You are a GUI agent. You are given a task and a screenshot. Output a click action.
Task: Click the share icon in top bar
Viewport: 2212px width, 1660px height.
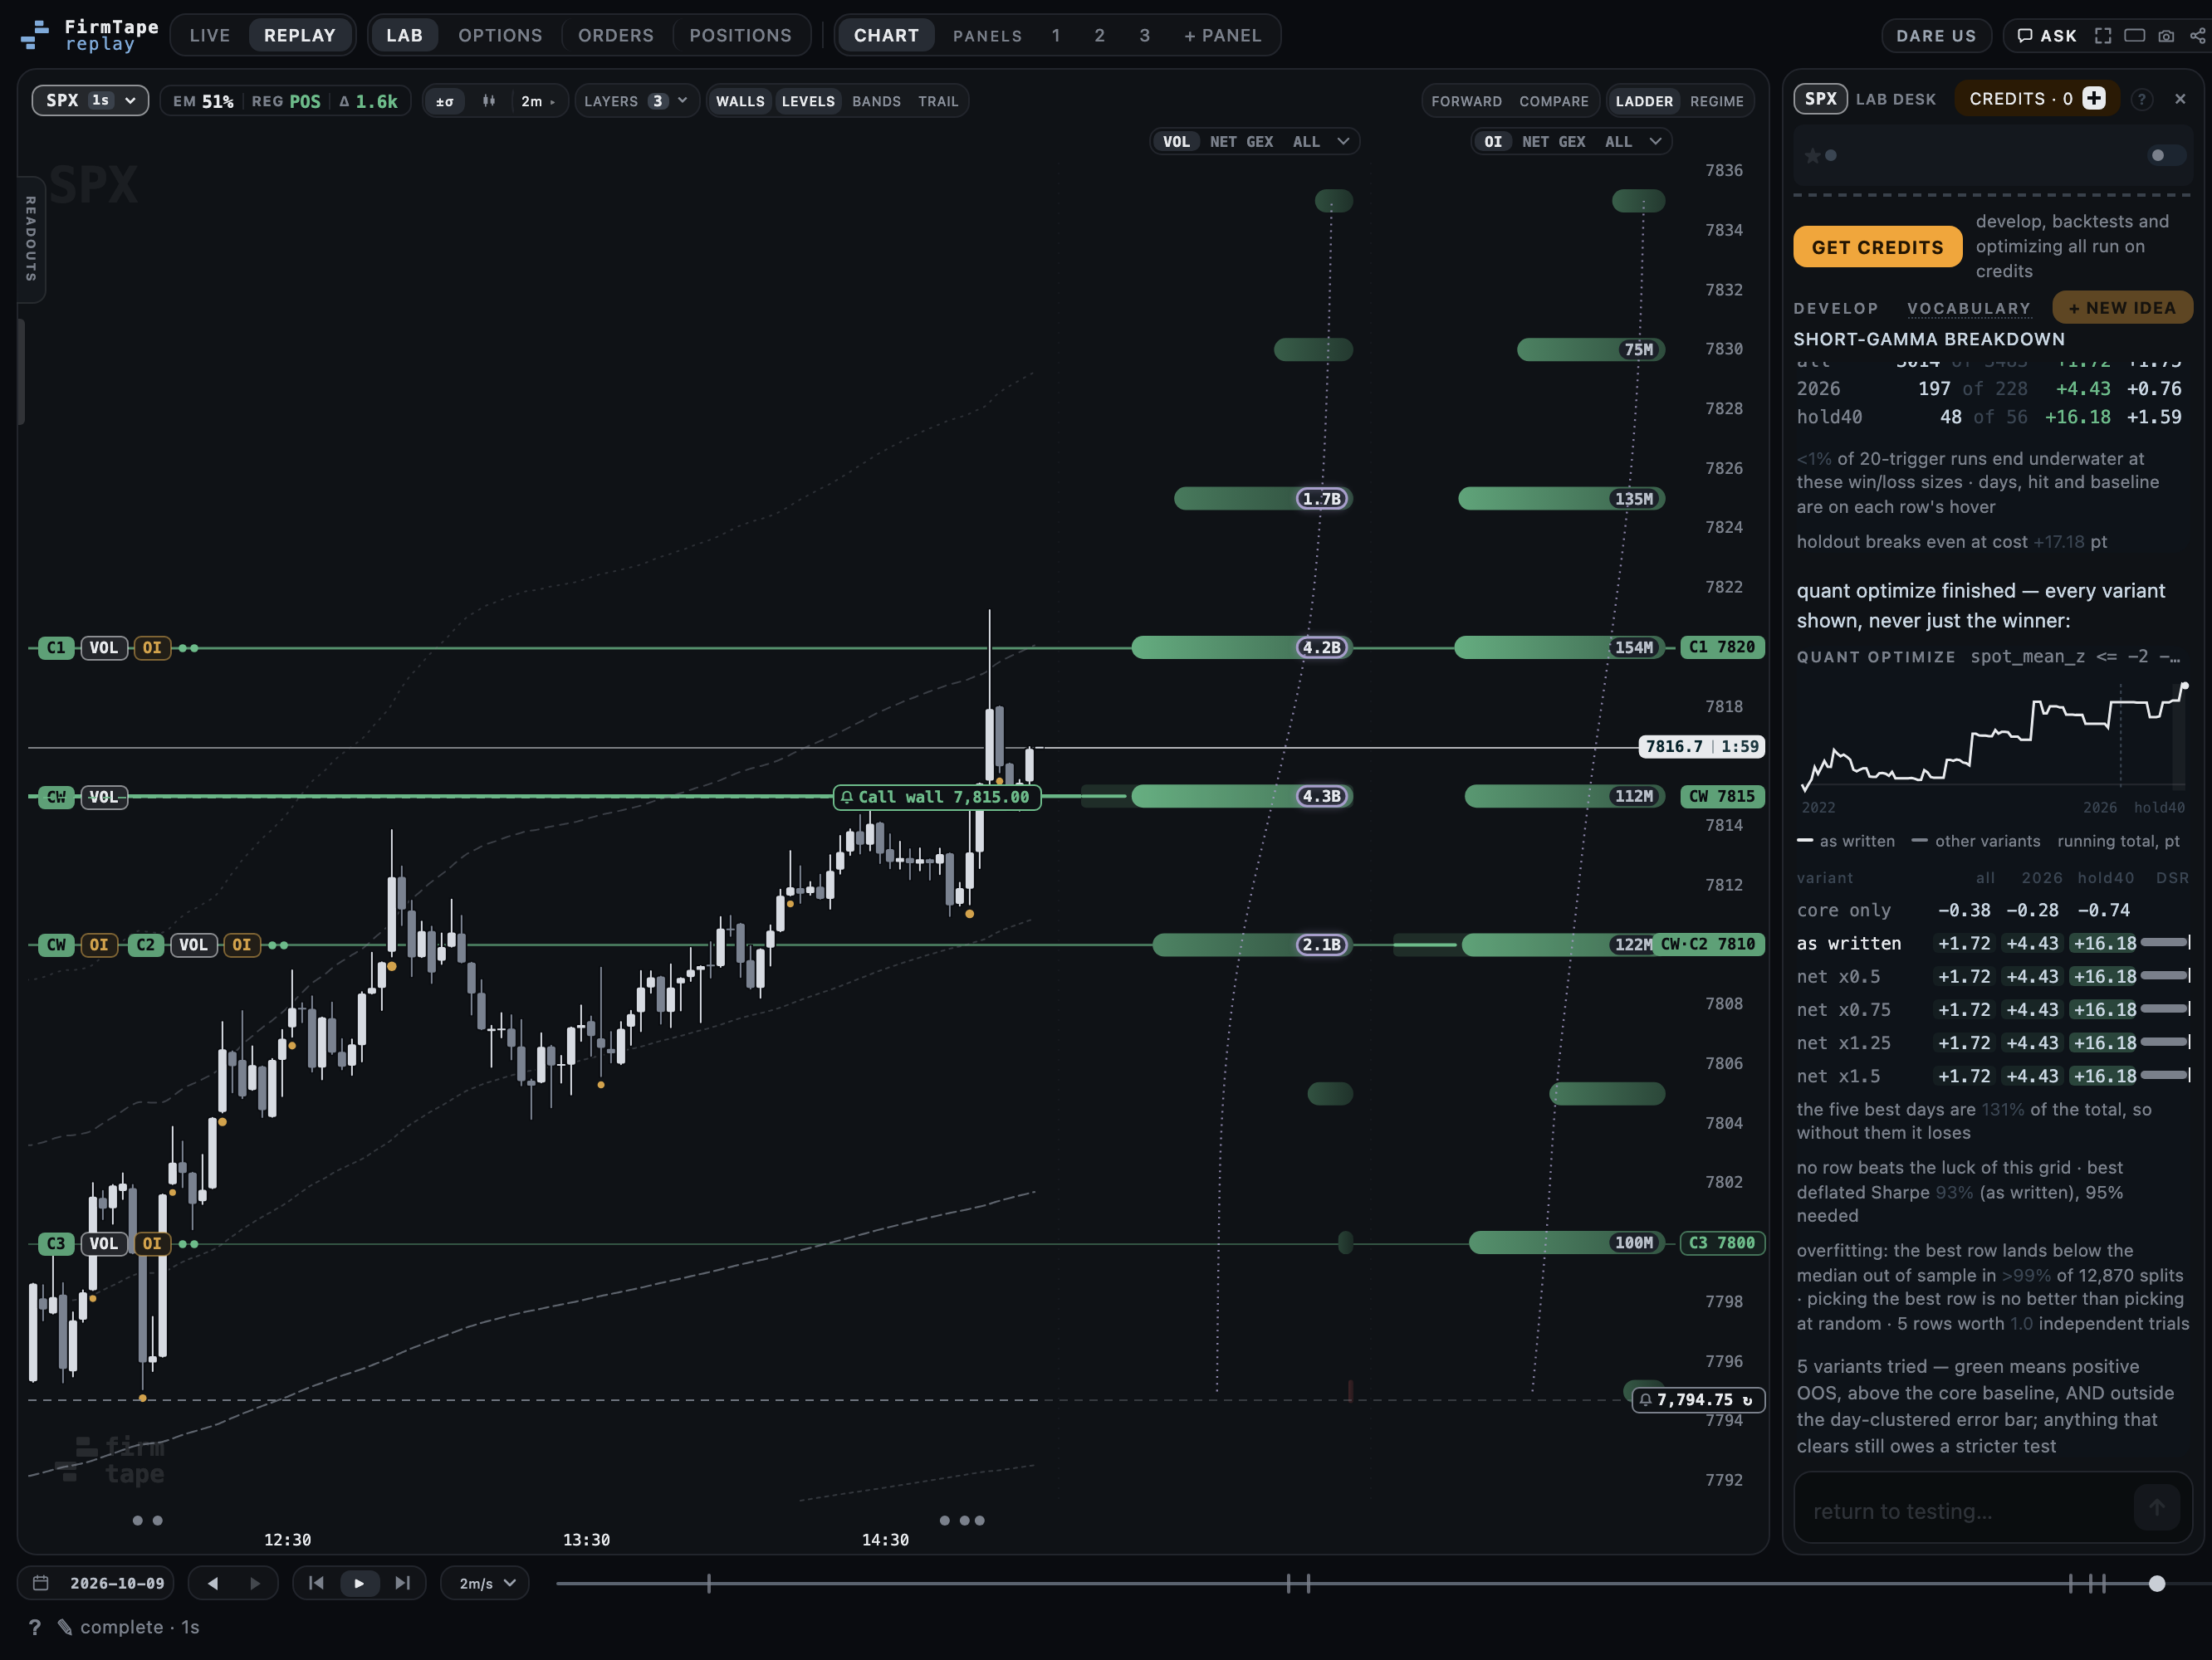pyautogui.click(x=2197, y=35)
